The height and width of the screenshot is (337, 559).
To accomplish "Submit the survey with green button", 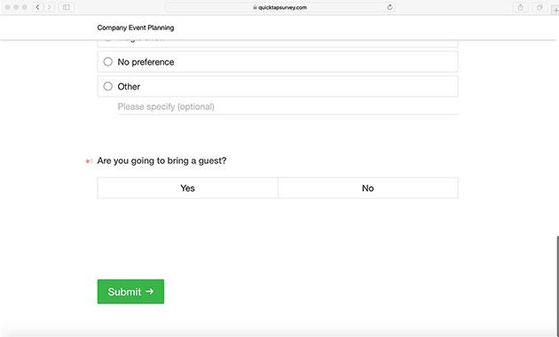I will [130, 292].
